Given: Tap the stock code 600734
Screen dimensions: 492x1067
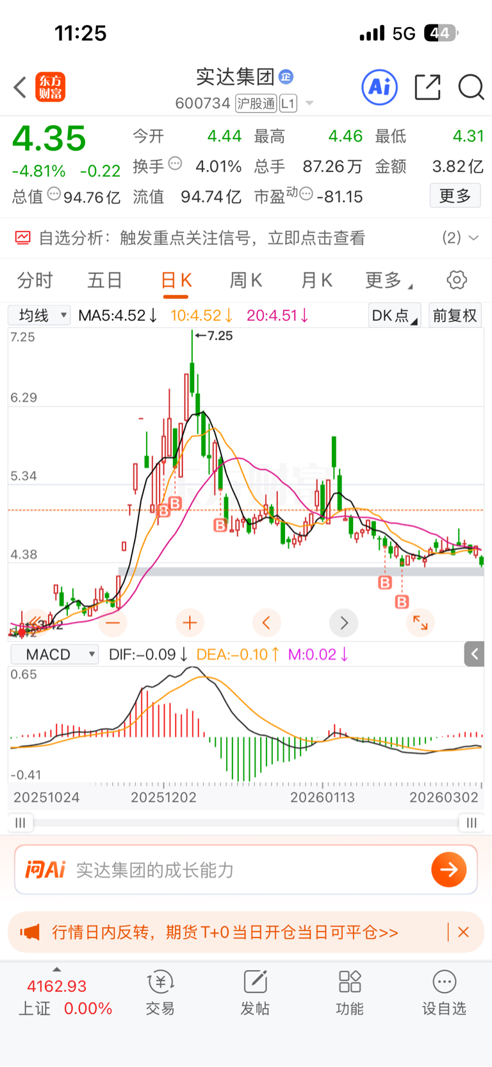Looking at the screenshot, I should click(202, 103).
